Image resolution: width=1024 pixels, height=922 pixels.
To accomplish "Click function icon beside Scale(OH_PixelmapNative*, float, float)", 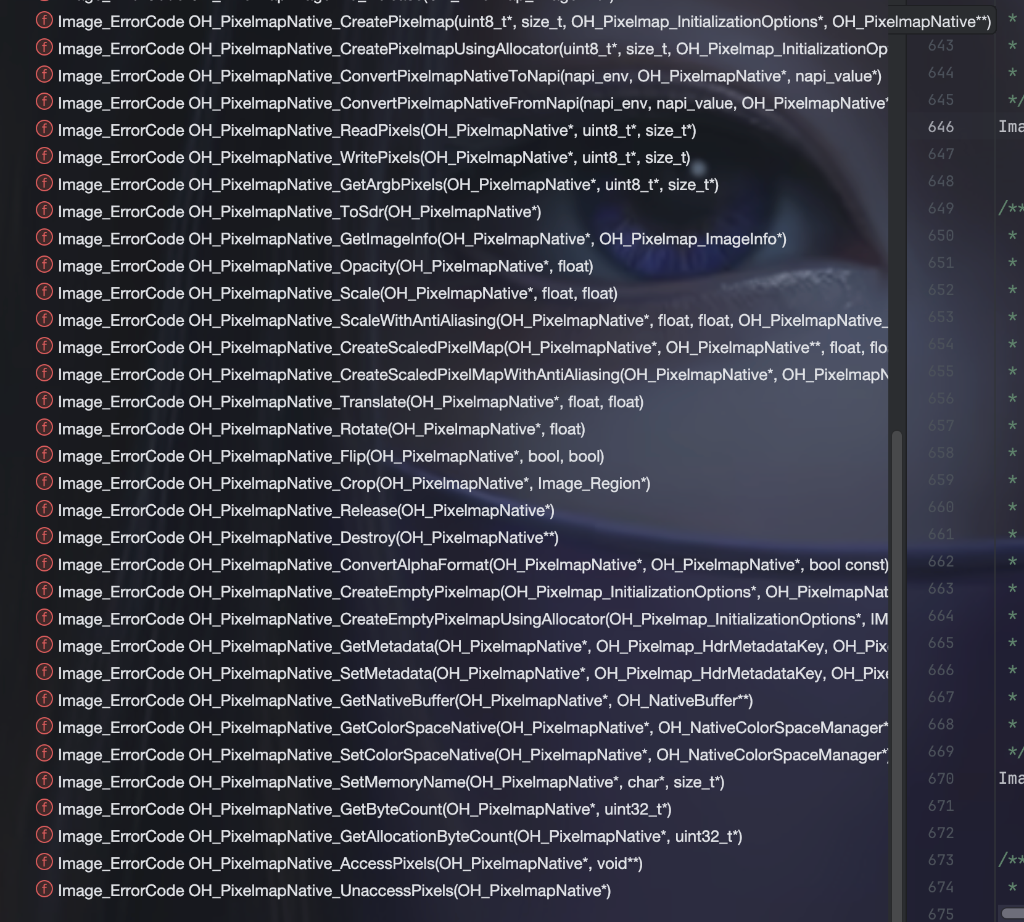I will (x=44, y=292).
